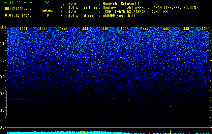Click the 1445 time marker
The width and height of the screenshot is (212, 134).
click(x=104, y=29)
